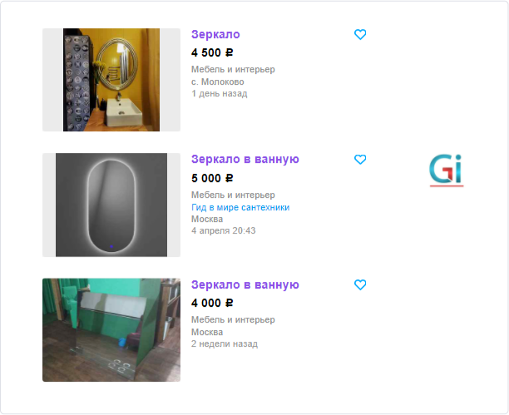
Task: Click the 1 день назад timestamp
Action: (x=219, y=94)
